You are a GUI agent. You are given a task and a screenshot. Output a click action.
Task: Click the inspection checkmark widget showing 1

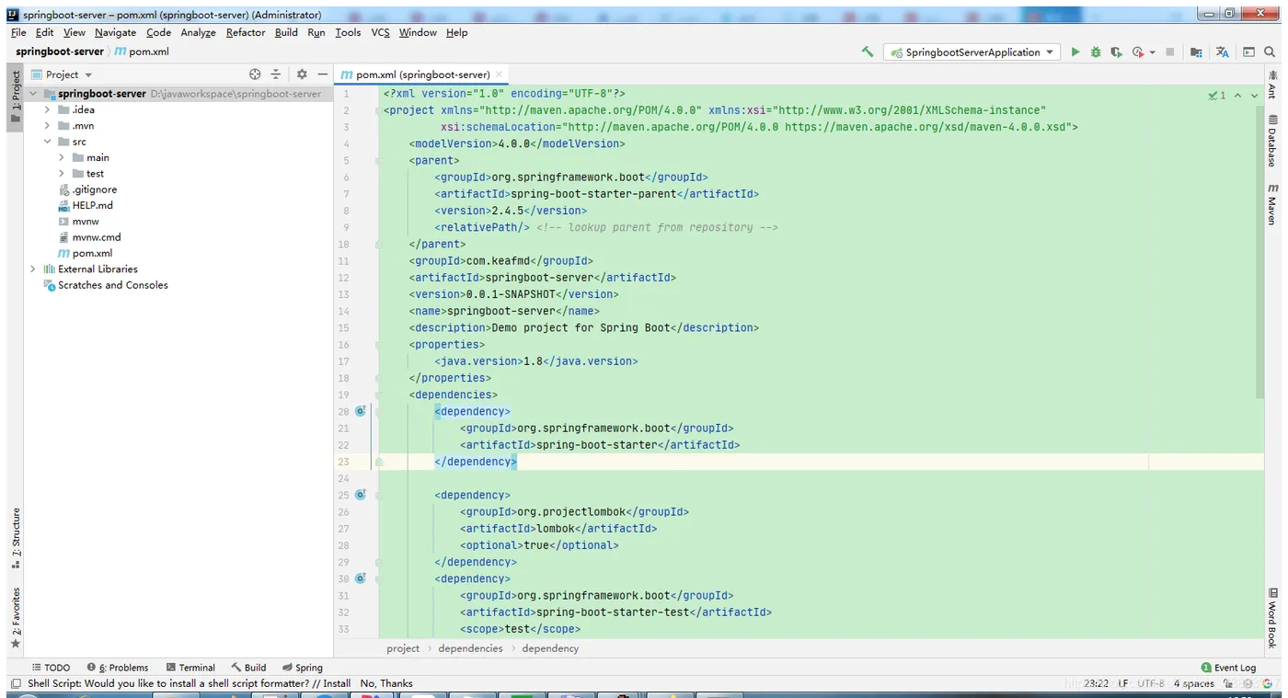(x=1217, y=96)
